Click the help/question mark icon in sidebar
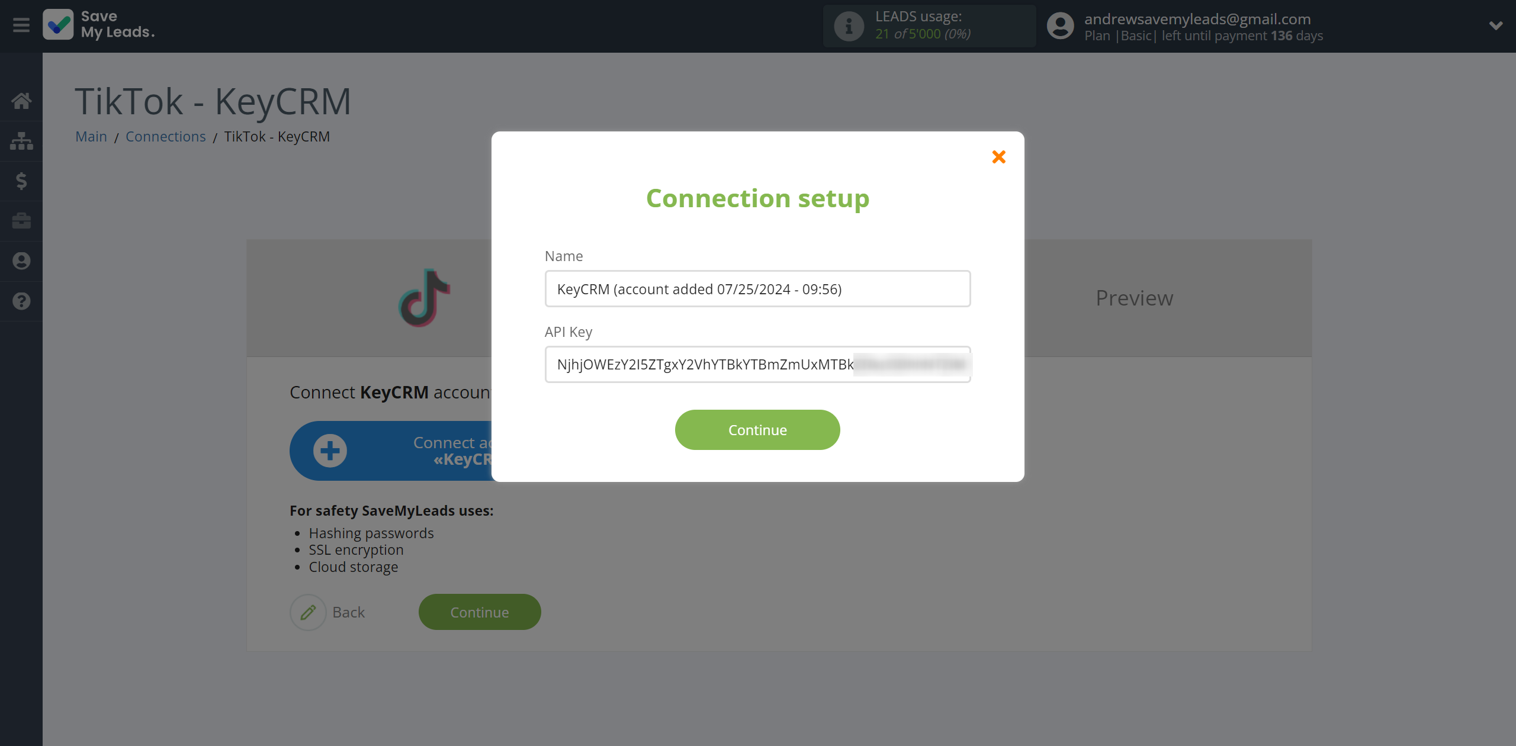 [21, 301]
